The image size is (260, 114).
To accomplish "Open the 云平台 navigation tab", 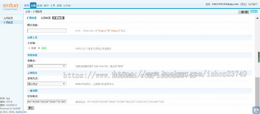I will (x=67, y=5).
